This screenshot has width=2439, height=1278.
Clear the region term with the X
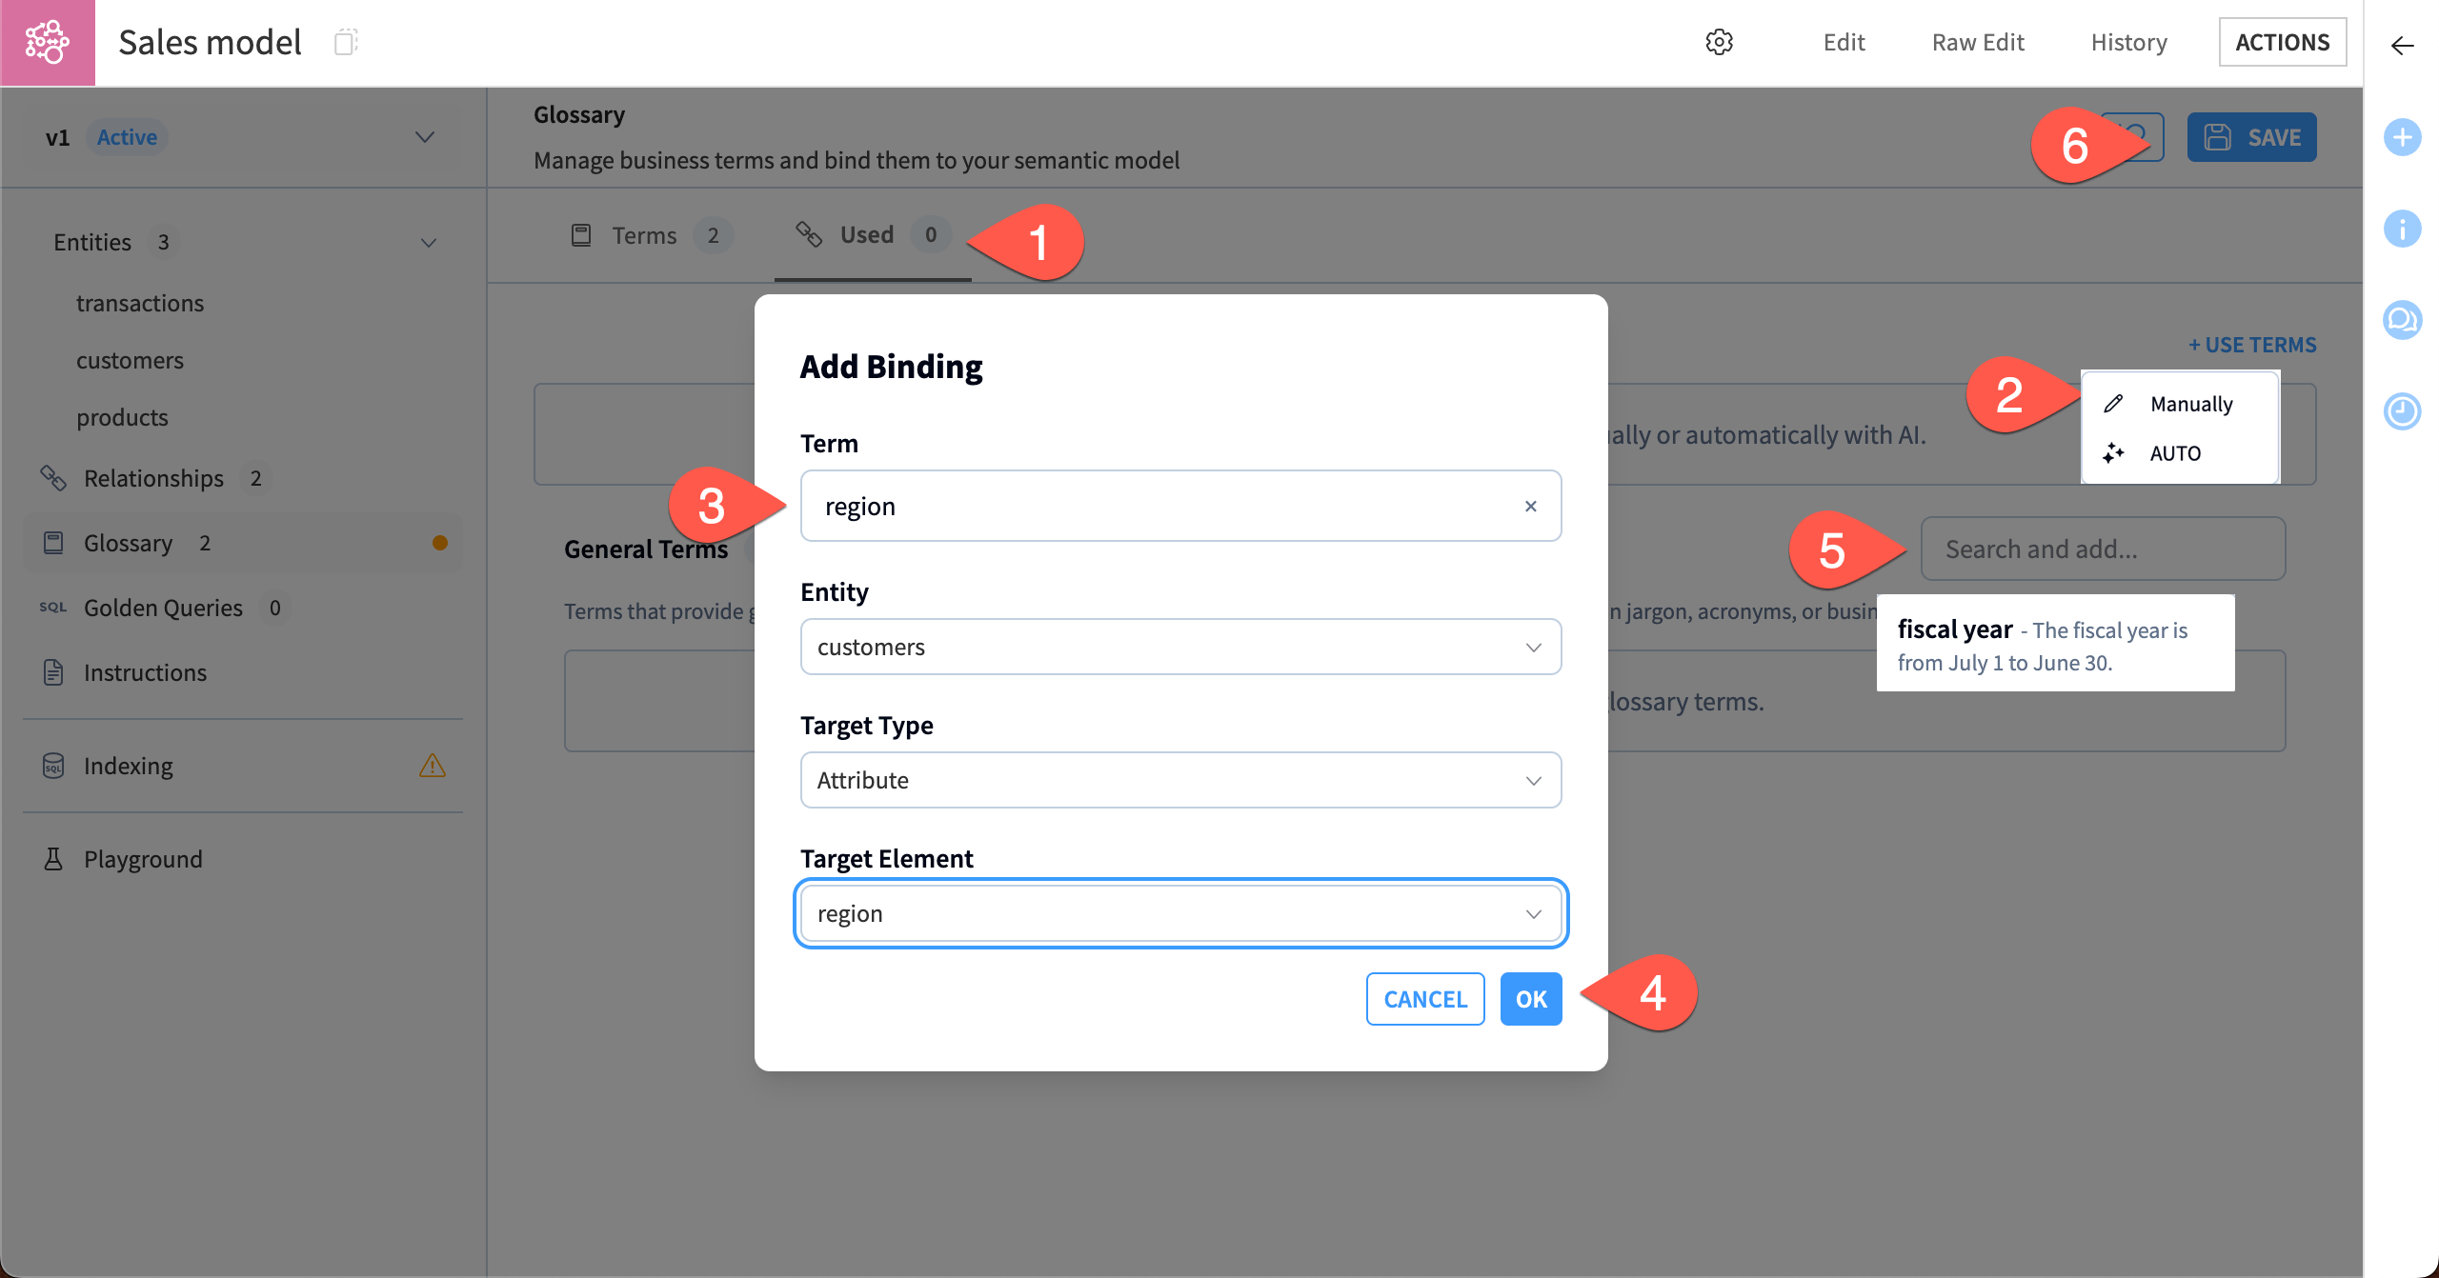tap(1530, 507)
